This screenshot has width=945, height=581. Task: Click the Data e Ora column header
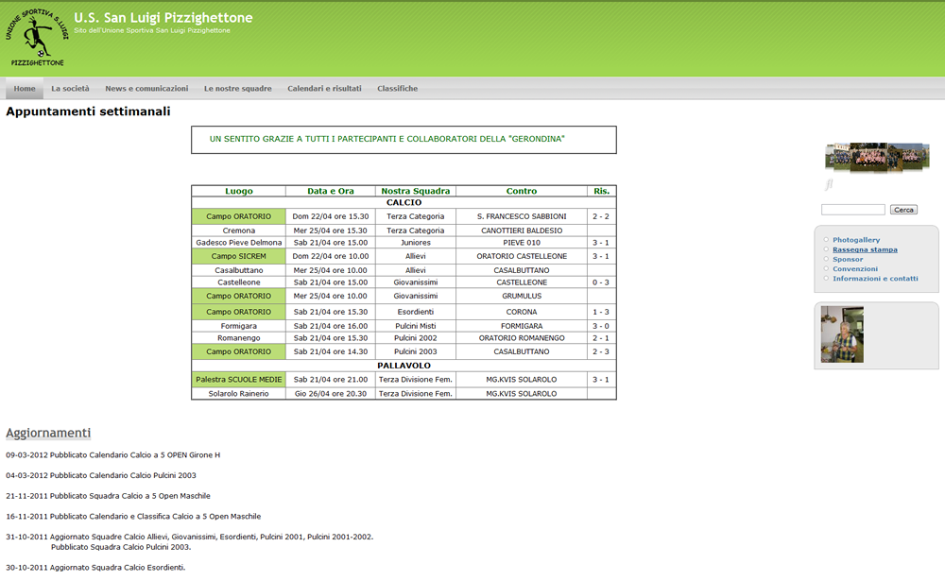pyautogui.click(x=330, y=191)
